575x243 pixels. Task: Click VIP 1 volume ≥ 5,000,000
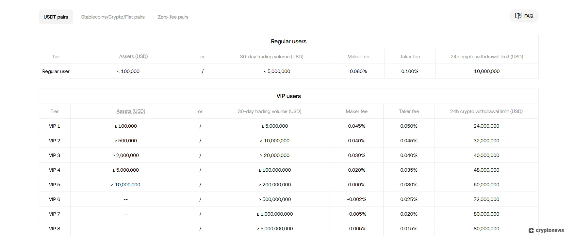(275, 126)
